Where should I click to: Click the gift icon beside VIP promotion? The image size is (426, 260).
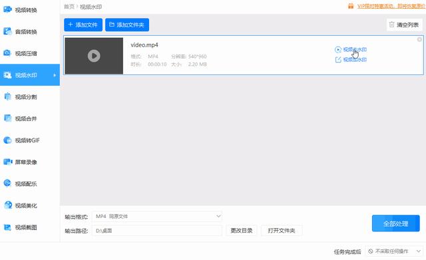pos(351,6)
